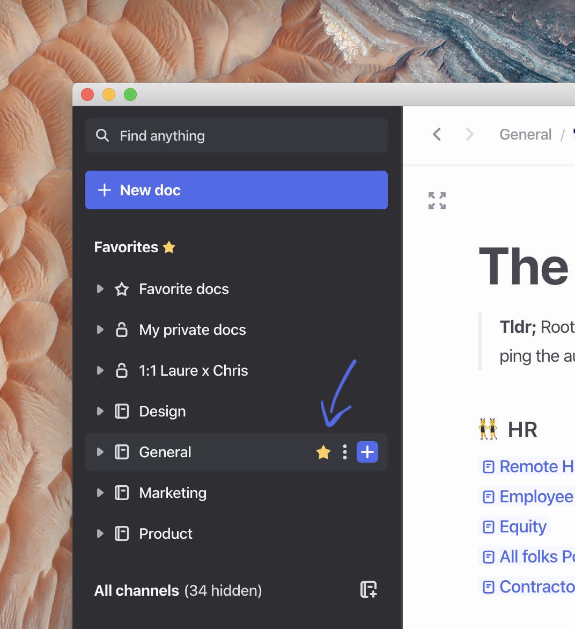Click the add channel icon next to All channels
The height and width of the screenshot is (629, 575).
(367, 589)
